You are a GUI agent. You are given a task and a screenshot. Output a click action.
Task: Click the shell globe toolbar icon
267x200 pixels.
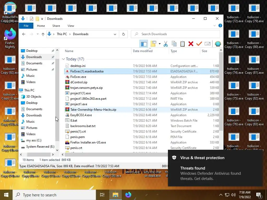click(x=218, y=44)
